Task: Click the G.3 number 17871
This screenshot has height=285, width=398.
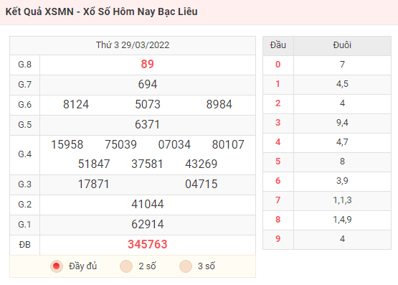Action: [94, 184]
